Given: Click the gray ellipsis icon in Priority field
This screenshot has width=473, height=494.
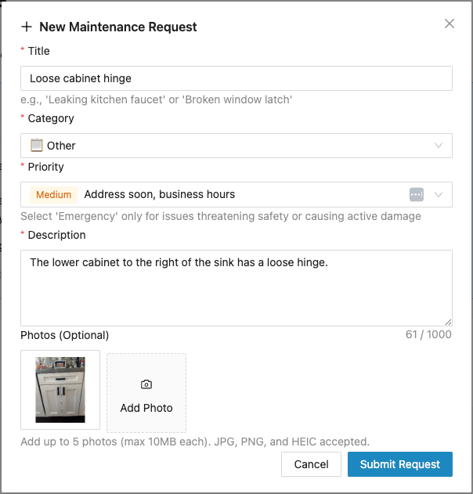Looking at the screenshot, I should pyautogui.click(x=417, y=194).
